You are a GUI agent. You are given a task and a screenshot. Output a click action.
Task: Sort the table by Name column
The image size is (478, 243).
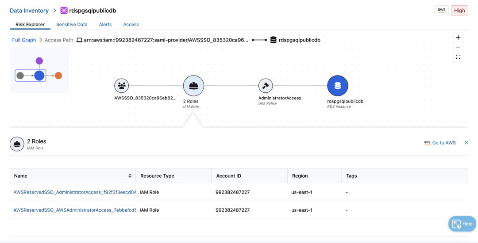pyautogui.click(x=130, y=176)
